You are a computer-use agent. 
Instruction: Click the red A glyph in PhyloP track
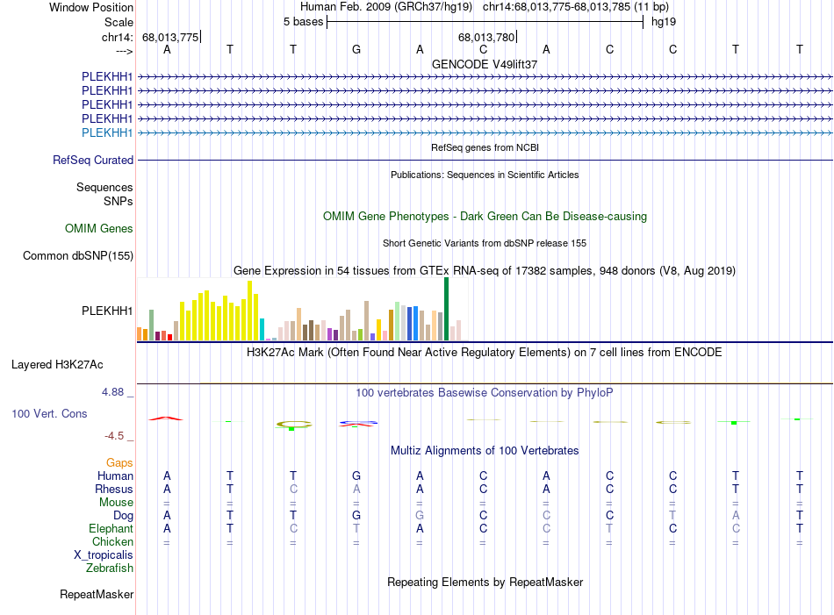pyautogui.click(x=166, y=418)
